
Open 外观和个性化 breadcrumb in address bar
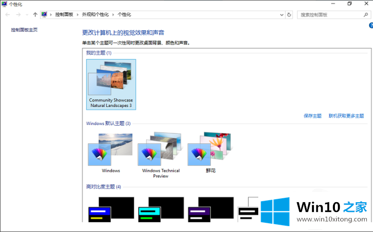[x=95, y=15]
